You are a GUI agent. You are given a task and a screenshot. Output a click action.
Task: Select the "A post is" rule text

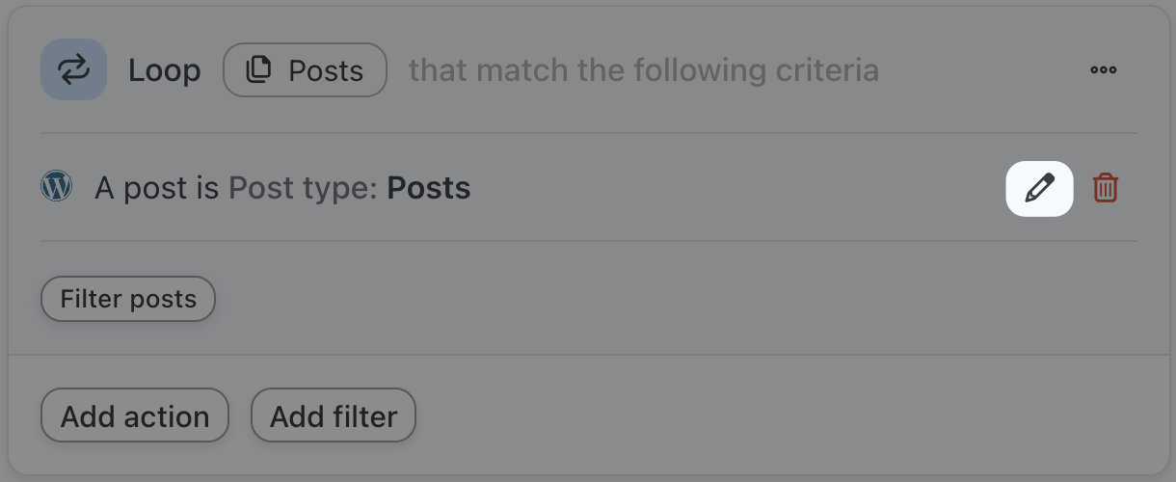coord(157,188)
